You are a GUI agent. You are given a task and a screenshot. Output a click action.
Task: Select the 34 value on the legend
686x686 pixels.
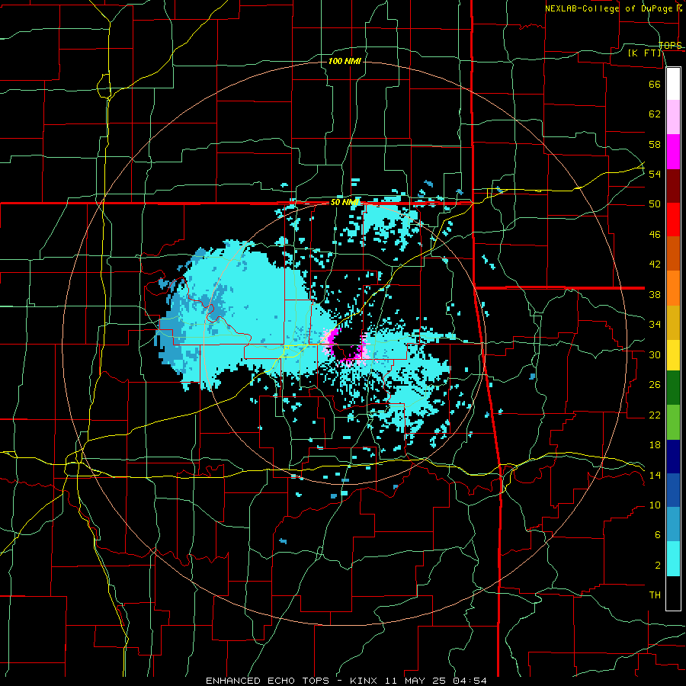click(655, 325)
